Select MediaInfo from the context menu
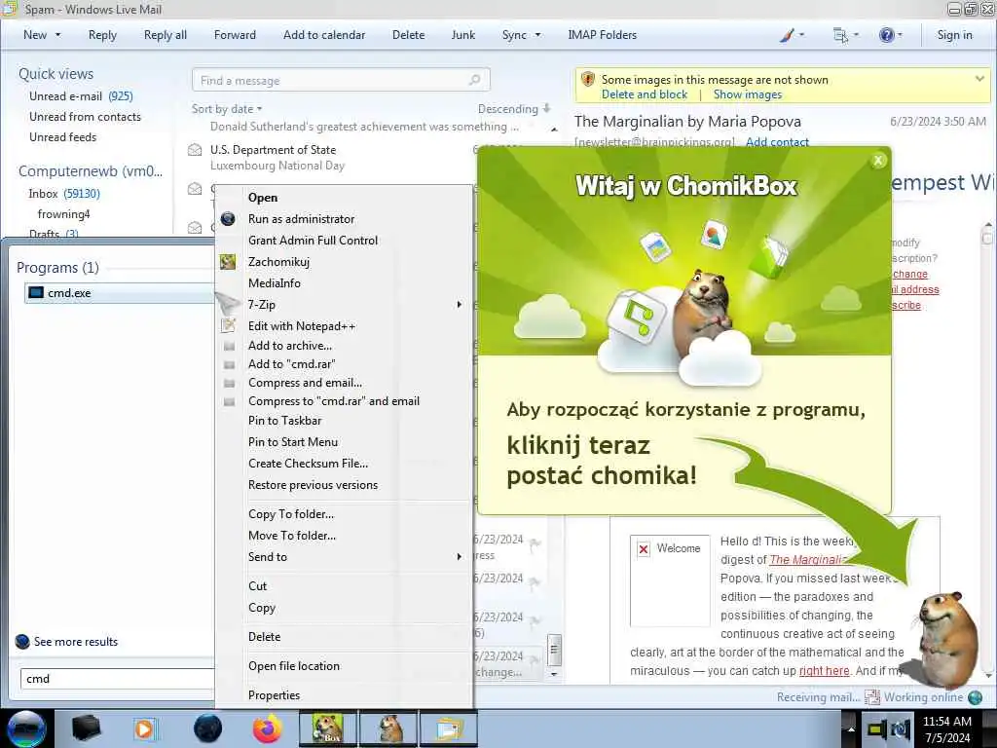 click(274, 283)
